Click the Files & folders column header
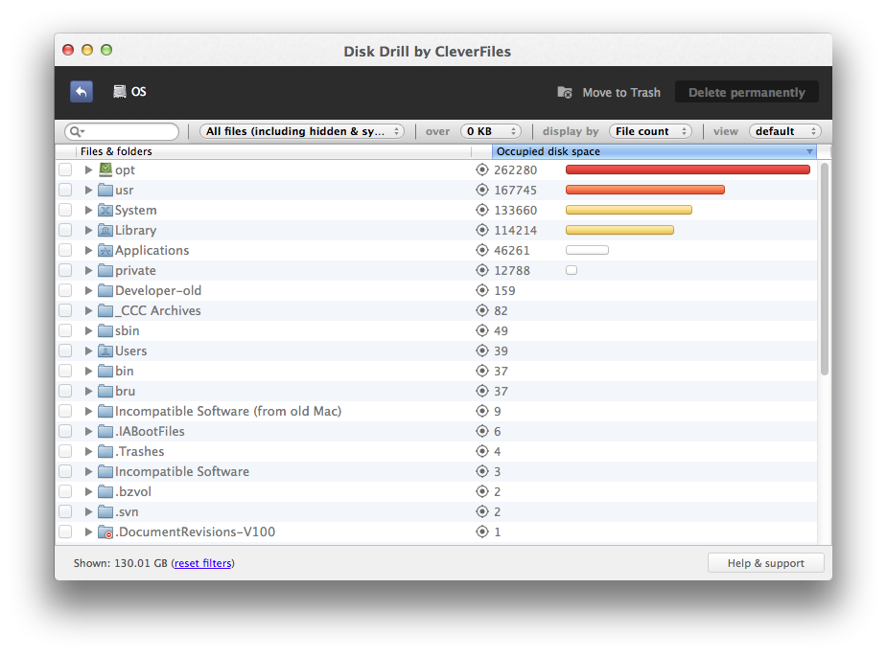The image size is (887, 656). point(274,151)
